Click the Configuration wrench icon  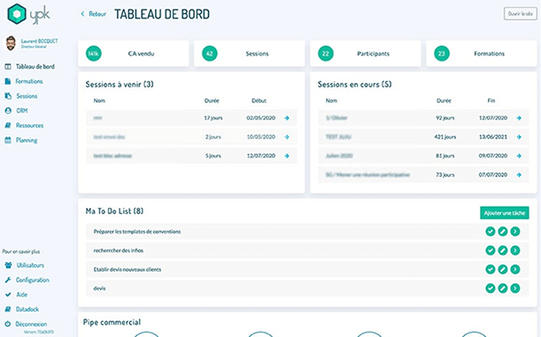pyautogui.click(x=8, y=280)
